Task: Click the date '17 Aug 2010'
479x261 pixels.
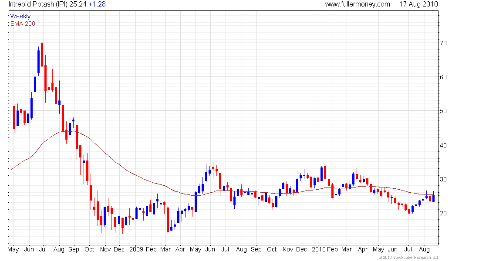Action: 418,4
